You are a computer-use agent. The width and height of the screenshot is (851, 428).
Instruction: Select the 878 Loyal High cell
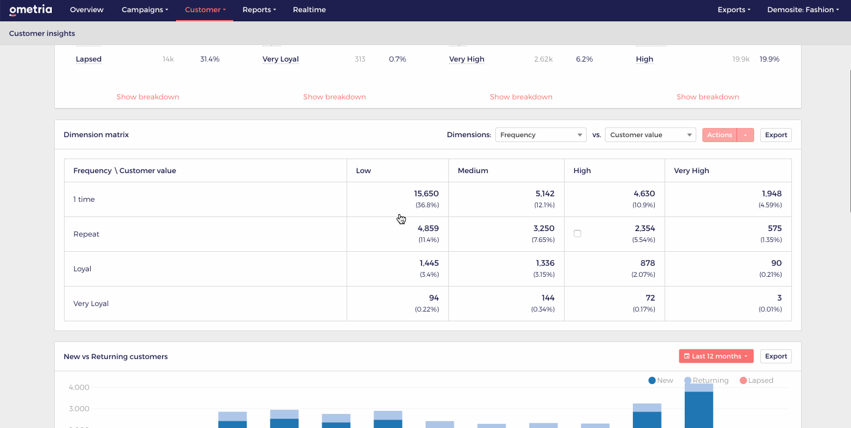[615, 269]
